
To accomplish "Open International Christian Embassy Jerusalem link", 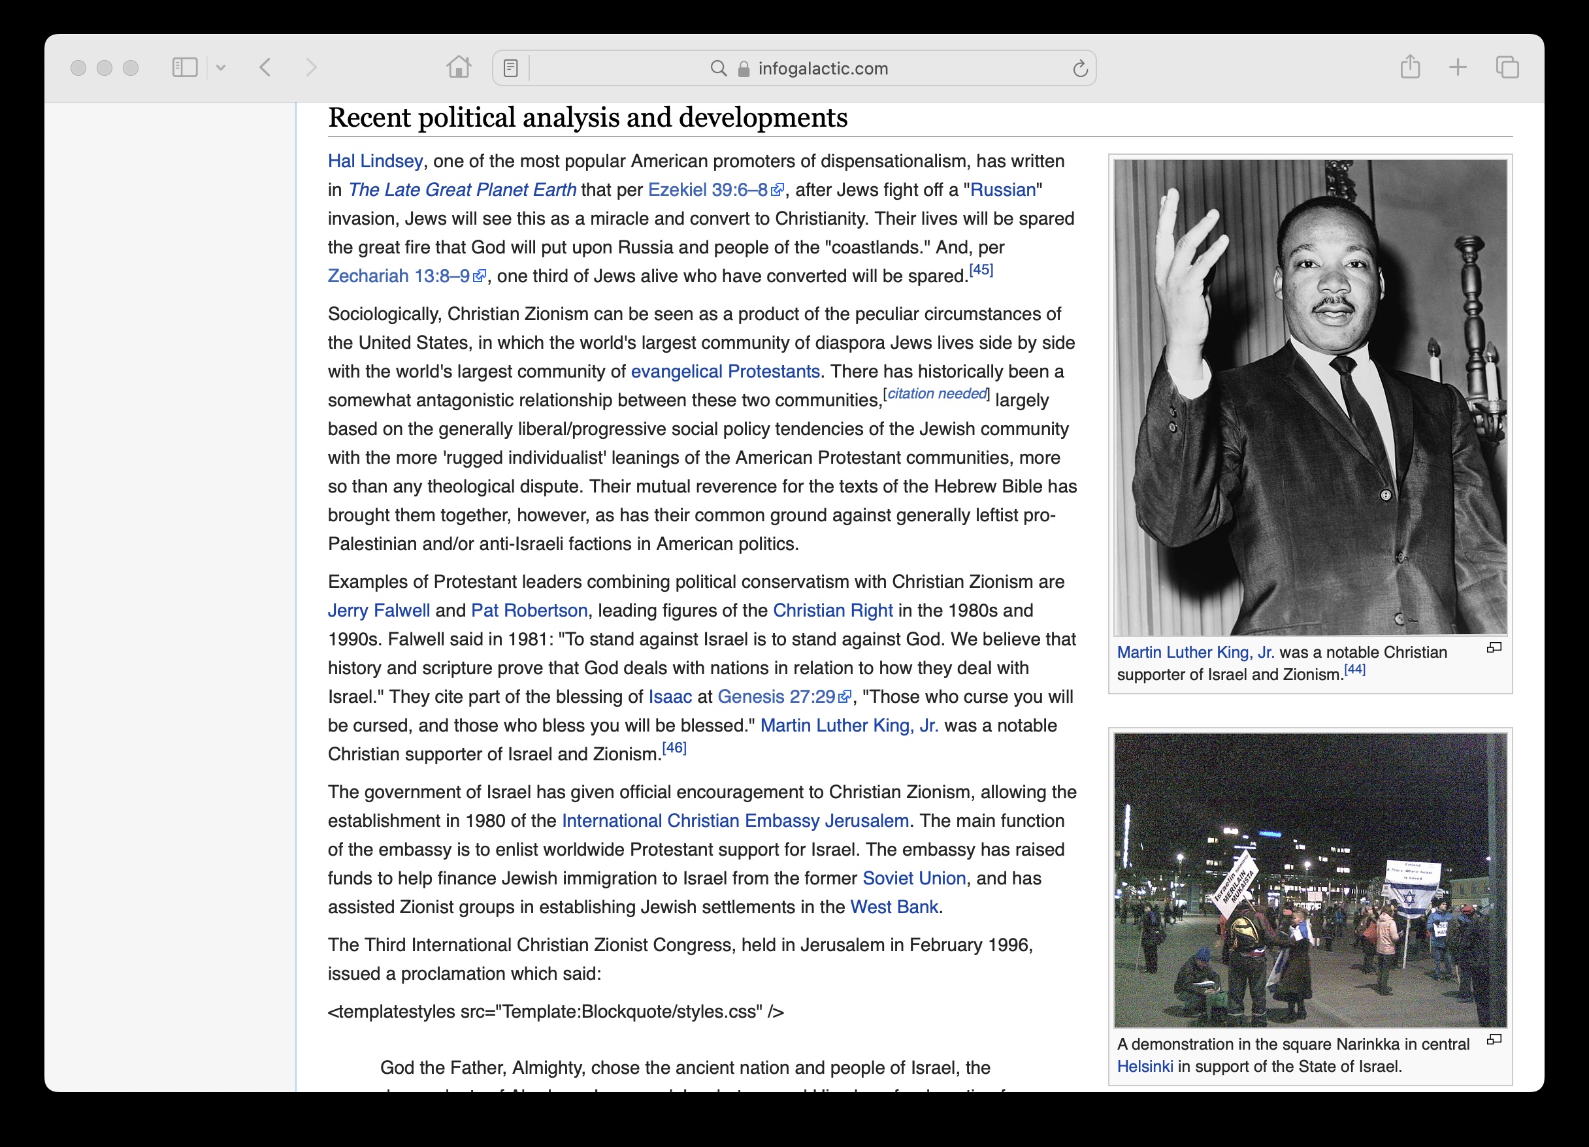I will tap(735, 820).
